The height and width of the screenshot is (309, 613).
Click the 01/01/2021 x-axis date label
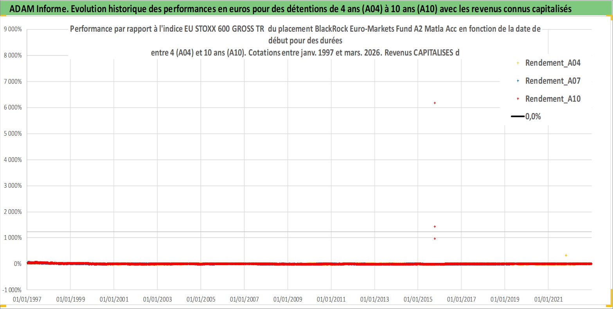pyautogui.click(x=548, y=299)
